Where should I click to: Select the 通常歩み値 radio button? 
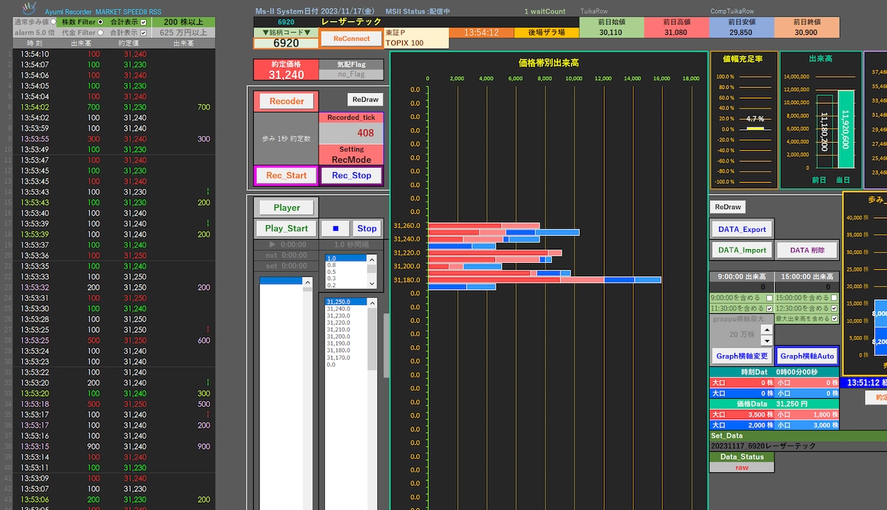[52, 22]
